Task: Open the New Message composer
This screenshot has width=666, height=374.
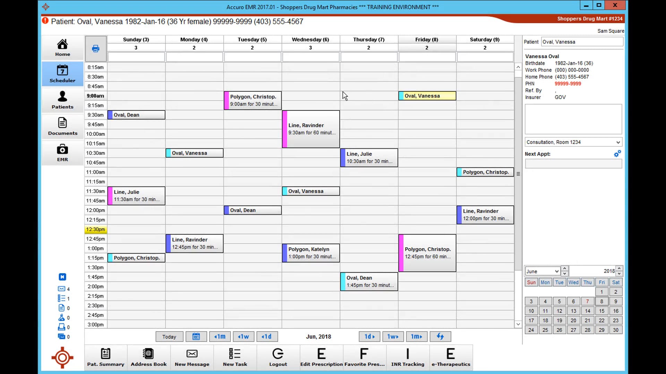Action: point(192,357)
